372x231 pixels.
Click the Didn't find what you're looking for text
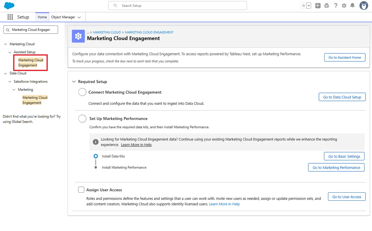coord(32,119)
